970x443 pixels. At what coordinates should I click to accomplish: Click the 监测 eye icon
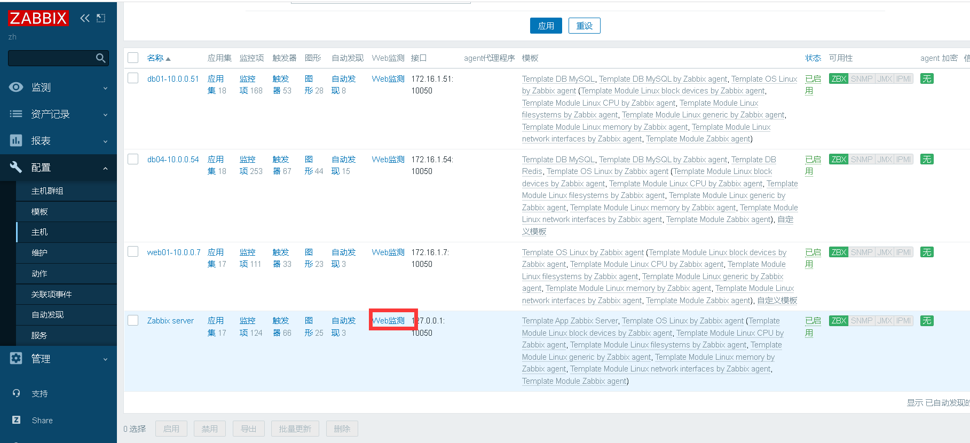click(16, 87)
